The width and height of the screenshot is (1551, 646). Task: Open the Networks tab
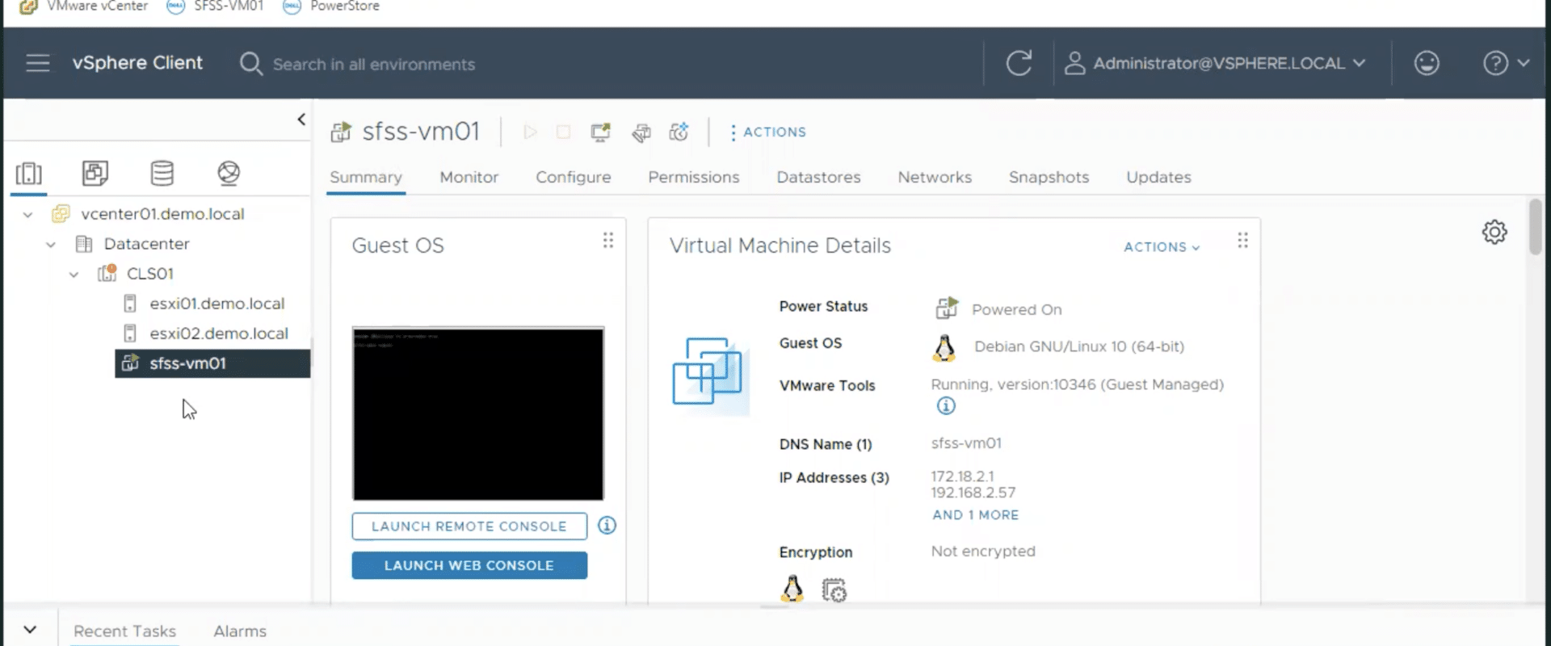coord(935,177)
